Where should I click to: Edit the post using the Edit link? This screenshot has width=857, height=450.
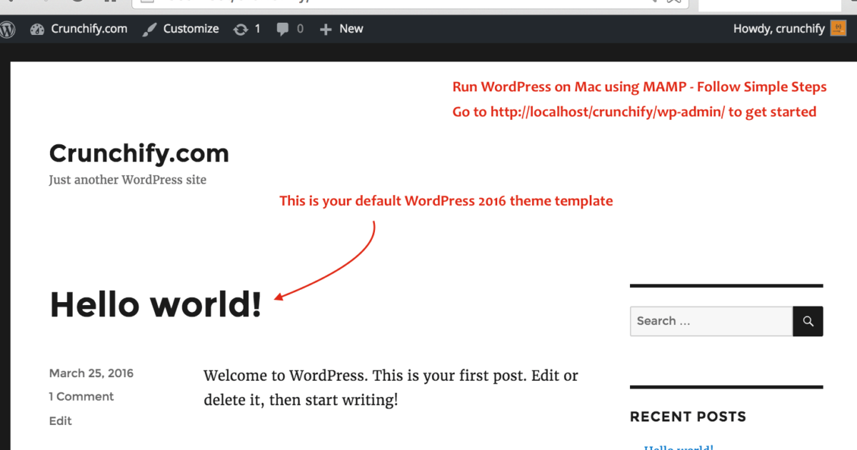61,421
